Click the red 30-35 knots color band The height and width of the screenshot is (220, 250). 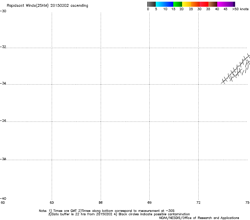(204, 4)
